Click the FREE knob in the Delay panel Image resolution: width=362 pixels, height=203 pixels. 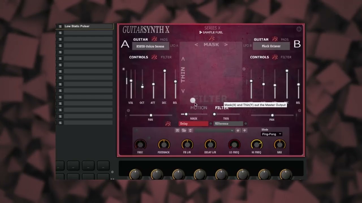click(140, 145)
